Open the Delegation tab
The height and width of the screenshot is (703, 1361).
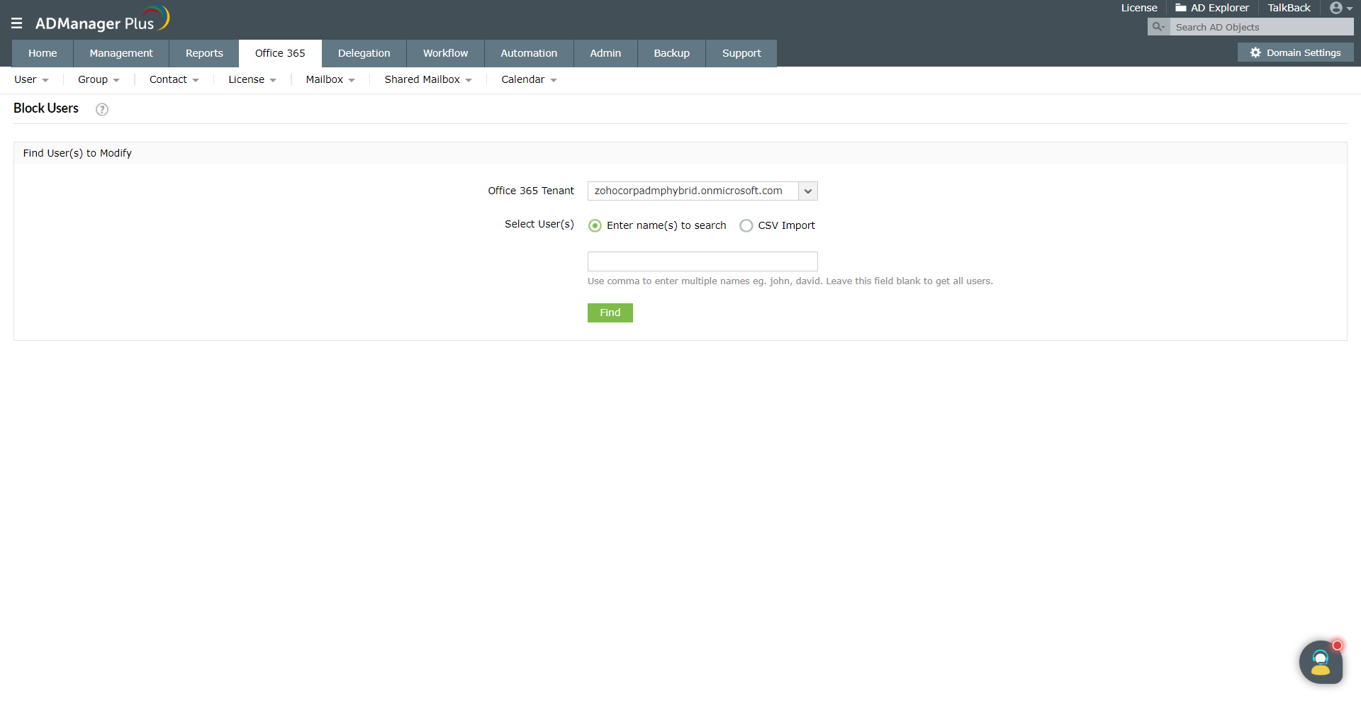tap(364, 53)
